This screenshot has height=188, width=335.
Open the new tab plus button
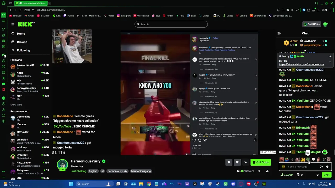click(x=50, y=3)
